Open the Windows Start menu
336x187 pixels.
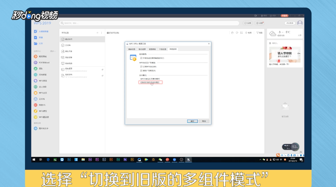click(x=34, y=159)
